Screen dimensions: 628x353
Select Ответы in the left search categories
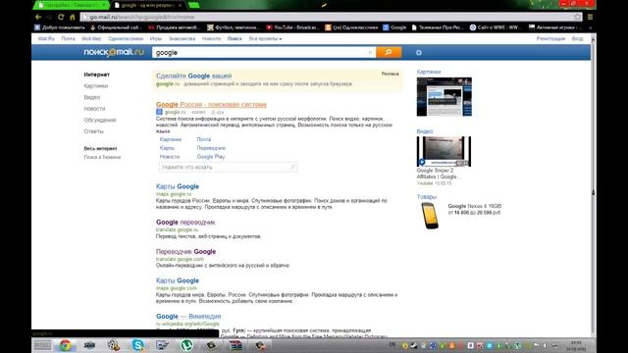coord(94,131)
